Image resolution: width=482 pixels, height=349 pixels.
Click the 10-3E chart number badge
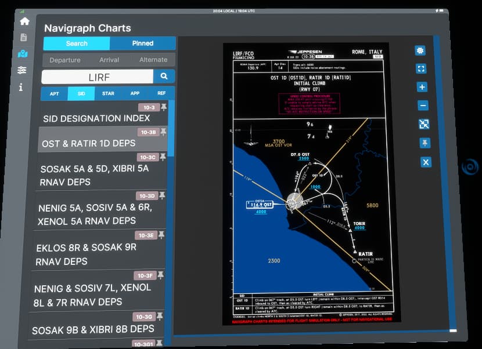coord(146,235)
